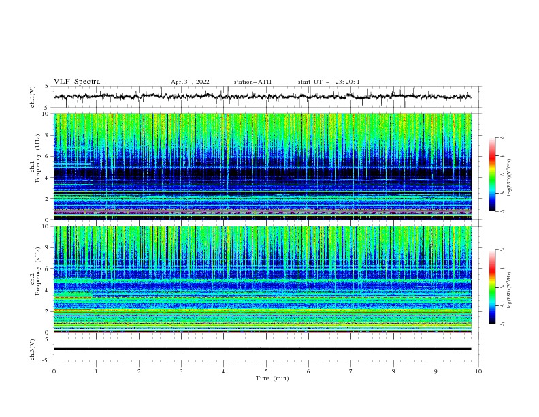This screenshot has width=539, height=417.
Task: Click the 'station=ATH' label
Action: 252,82
